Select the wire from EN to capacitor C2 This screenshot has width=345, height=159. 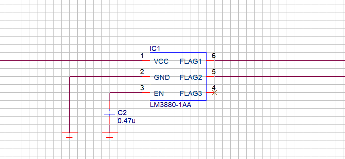pos(126,92)
